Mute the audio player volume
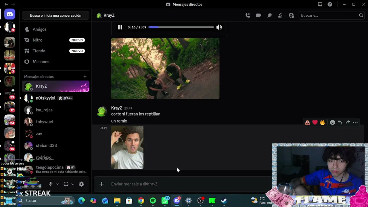This screenshot has height=207, width=368. pyautogui.click(x=219, y=27)
